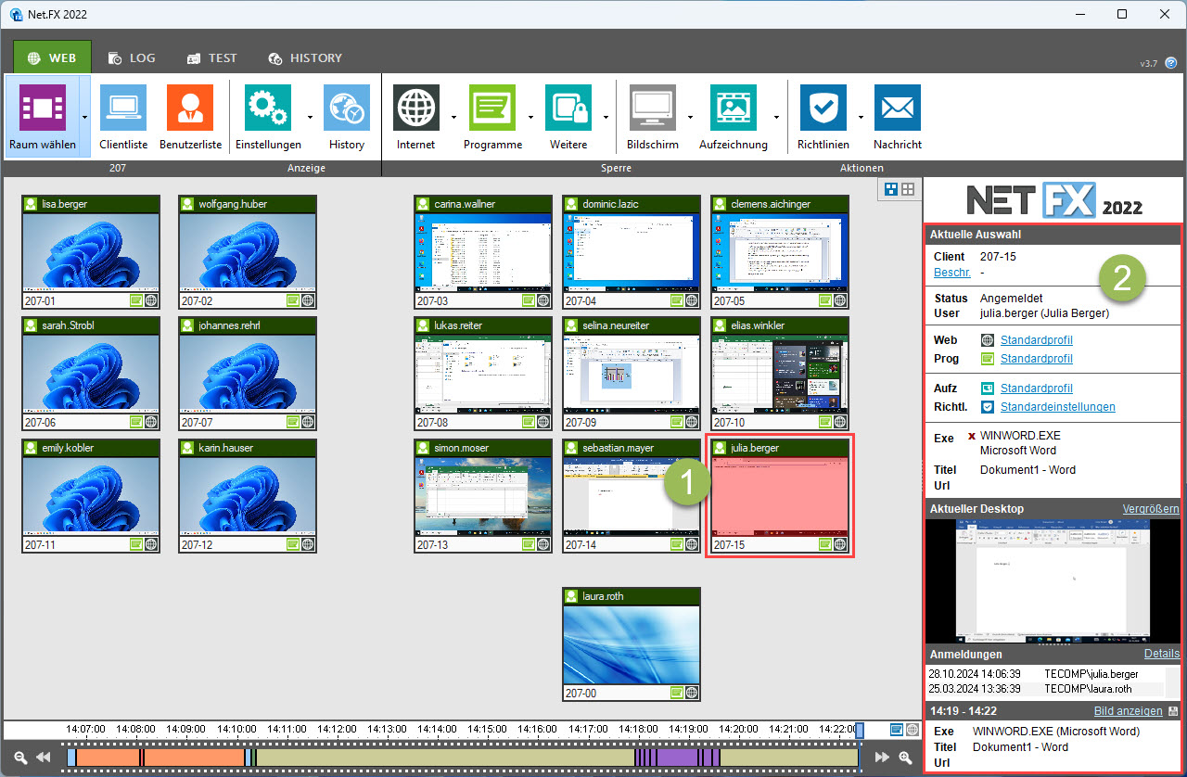Open the Benutzerliste user list
Viewport: 1187px width, 777px height.
pos(190,117)
